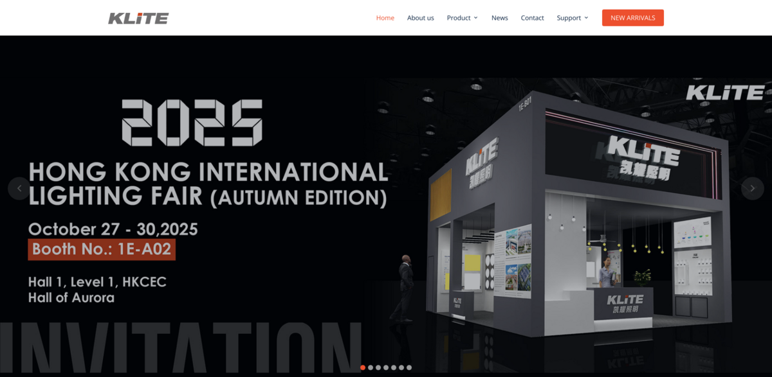Open the Product dropdown menu
The height and width of the screenshot is (377, 772).
coord(459,17)
